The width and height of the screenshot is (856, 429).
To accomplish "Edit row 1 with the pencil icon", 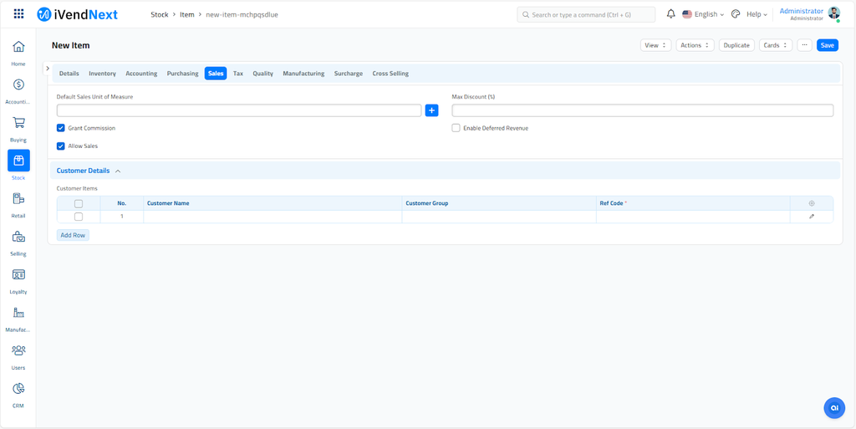I will coord(812,217).
